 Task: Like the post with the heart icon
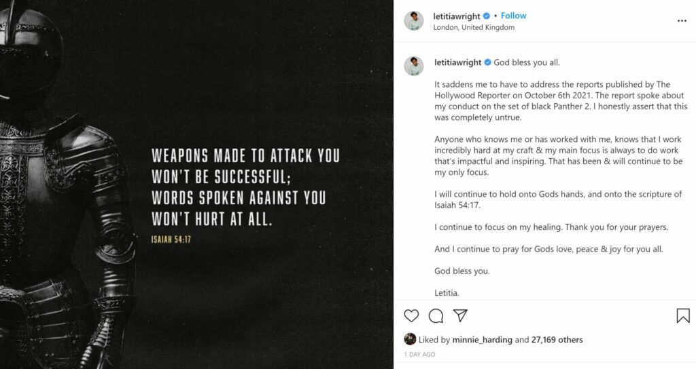[x=411, y=315]
